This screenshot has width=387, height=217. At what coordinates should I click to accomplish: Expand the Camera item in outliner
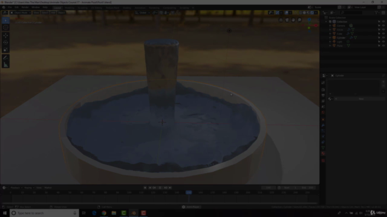[330, 25]
